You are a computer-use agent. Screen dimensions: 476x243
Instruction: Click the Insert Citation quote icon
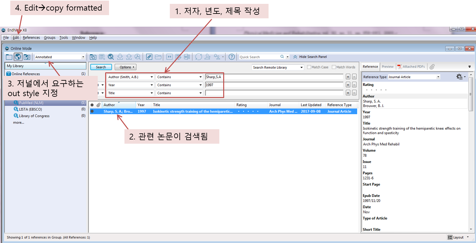coord(169,57)
